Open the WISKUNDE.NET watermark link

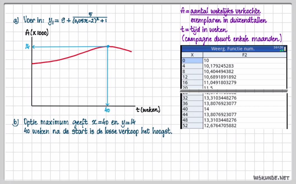[271, 178]
